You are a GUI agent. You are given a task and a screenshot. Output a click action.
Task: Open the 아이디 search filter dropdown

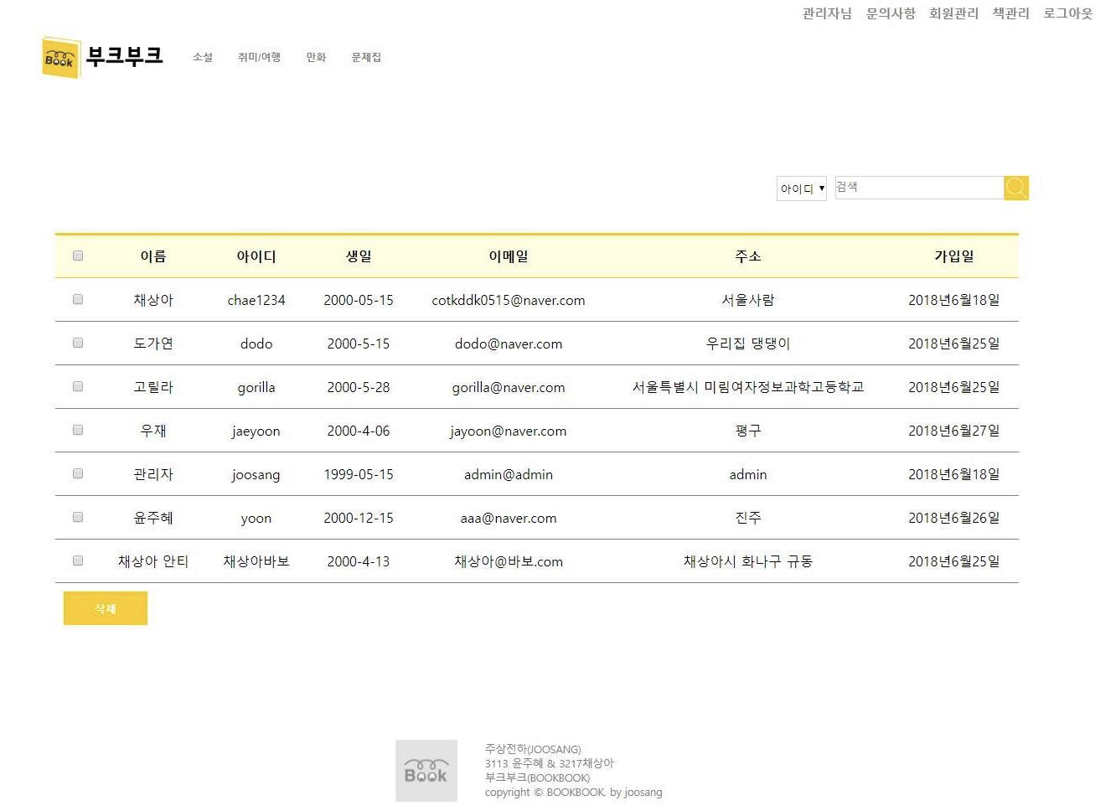pyautogui.click(x=802, y=189)
